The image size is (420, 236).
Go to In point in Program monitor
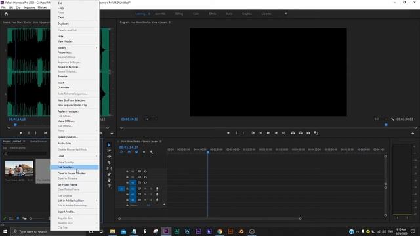[x=253, y=133]
